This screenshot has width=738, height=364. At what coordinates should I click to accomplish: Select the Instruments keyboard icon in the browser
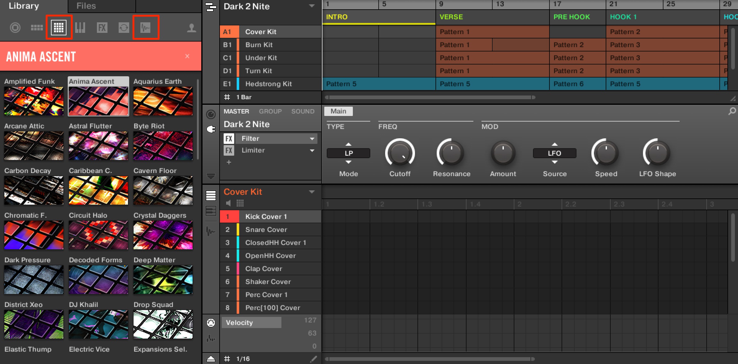[80, 28]
